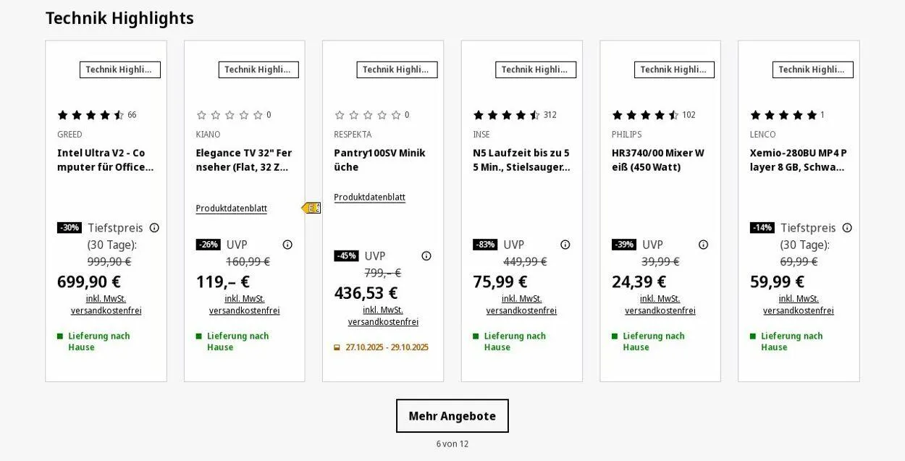905x461 pixels.
Task: Show UVP info for INSE N5 Stielsauger
Action: pos(565,245)
